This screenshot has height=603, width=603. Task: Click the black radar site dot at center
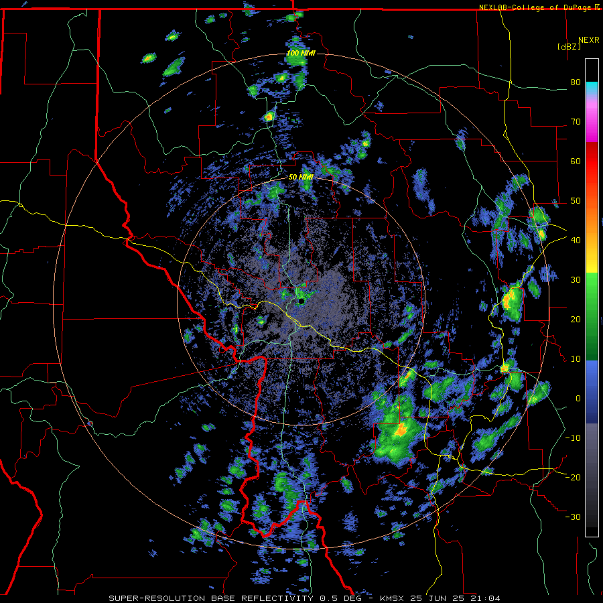point(301,301)
